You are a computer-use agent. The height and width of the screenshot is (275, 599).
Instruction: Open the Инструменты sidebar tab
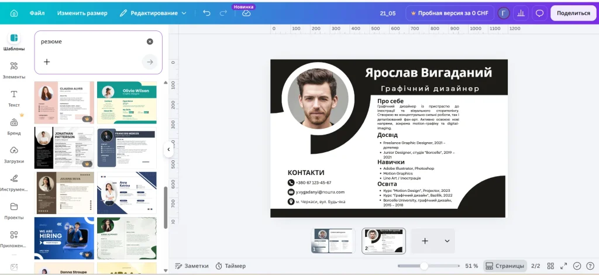14,183
